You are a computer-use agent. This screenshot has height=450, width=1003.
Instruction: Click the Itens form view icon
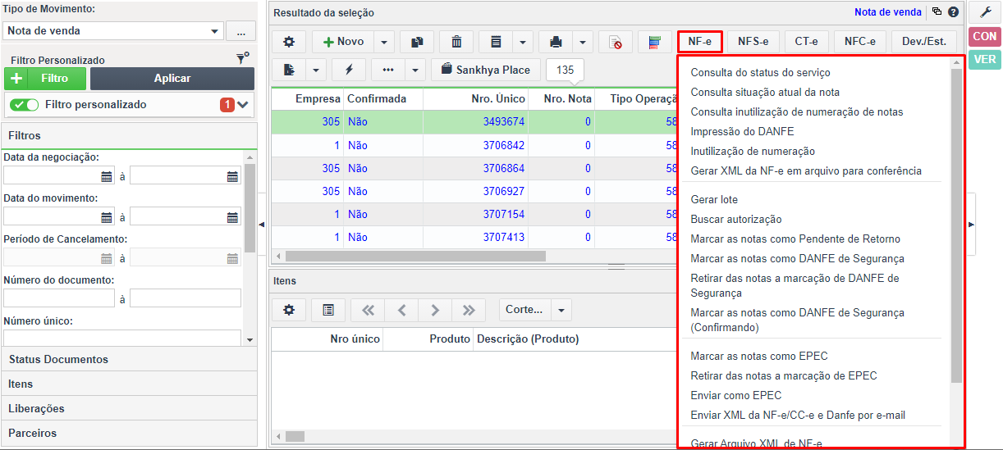[328, 310]
